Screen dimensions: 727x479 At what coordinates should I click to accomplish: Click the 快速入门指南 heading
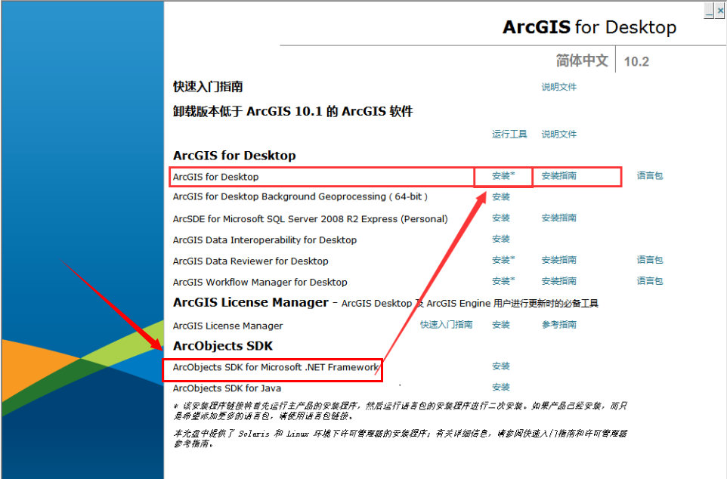[x=208, y=87]
